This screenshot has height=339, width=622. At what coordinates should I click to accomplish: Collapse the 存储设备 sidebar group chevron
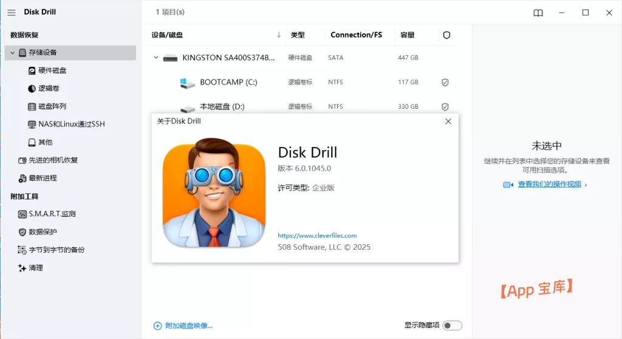click(x=12, y=53)
